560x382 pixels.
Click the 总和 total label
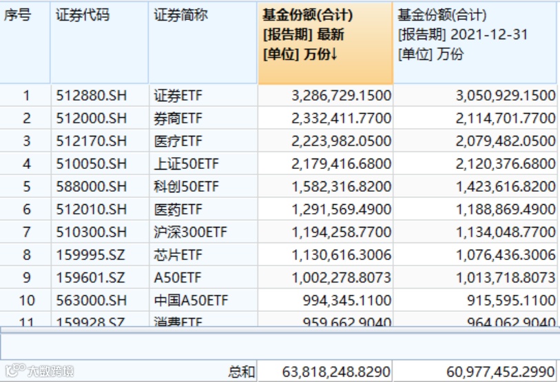pyautogui.click(x=242, y=372)
